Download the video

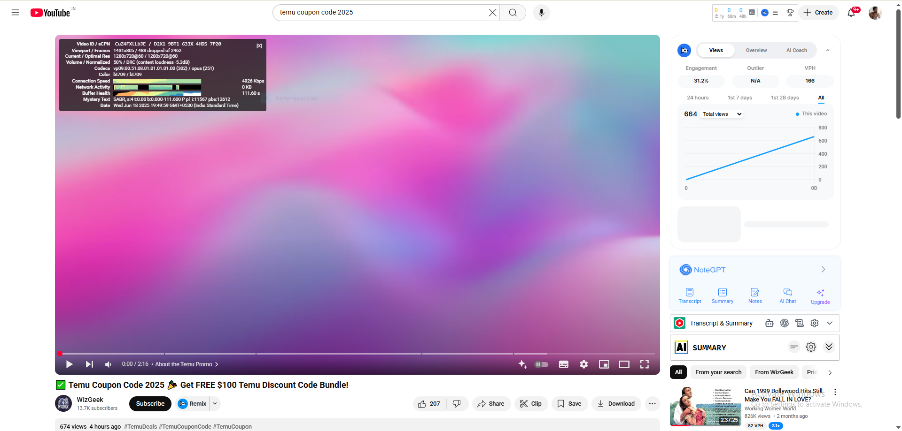616,404
